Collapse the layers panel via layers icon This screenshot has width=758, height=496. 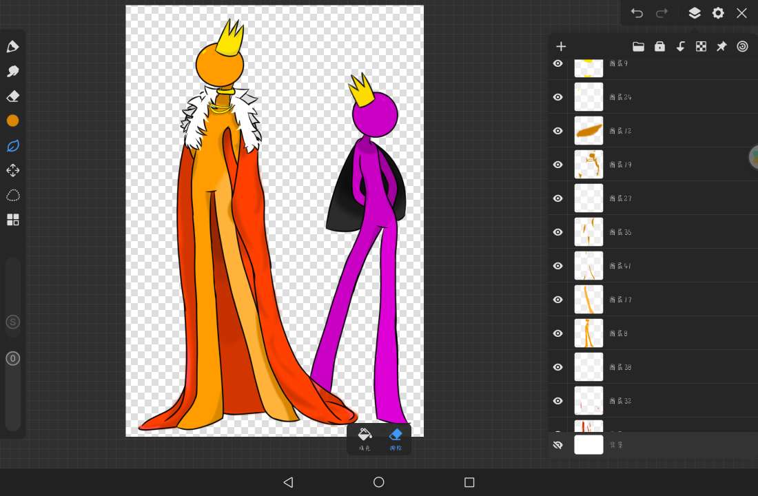(695, 13)
